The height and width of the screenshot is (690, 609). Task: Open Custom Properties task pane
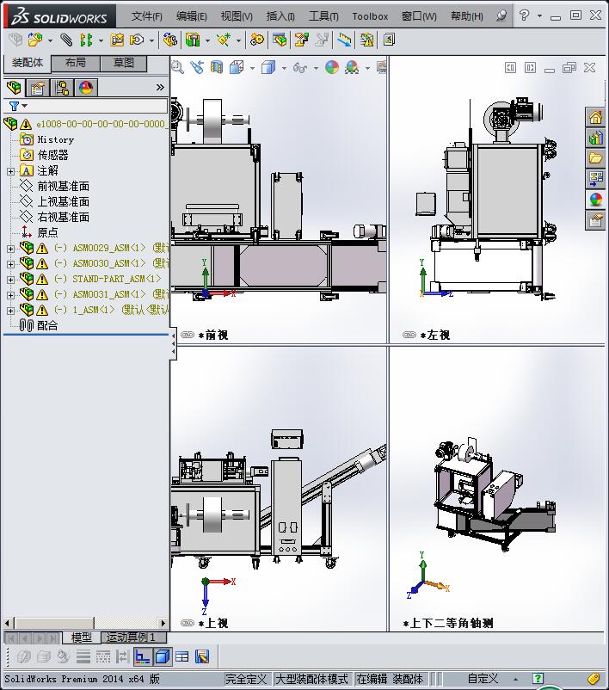pos(595,220)
